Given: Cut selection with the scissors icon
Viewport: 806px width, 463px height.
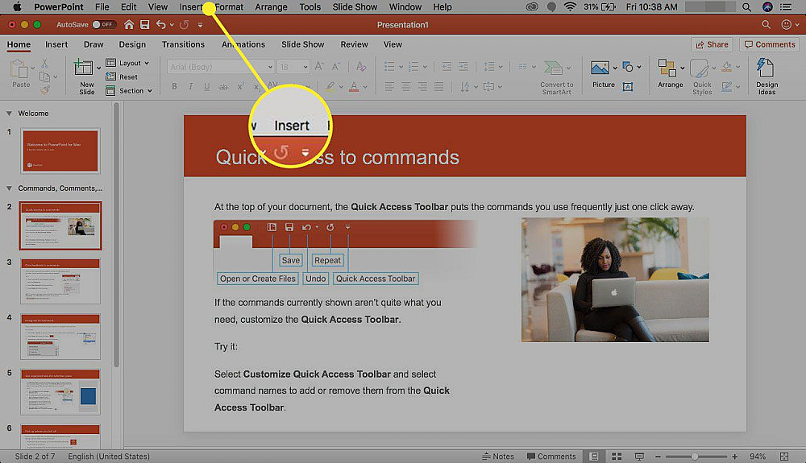Looking at the screenshot, I should pyautogui.click(x=44, y=63).
